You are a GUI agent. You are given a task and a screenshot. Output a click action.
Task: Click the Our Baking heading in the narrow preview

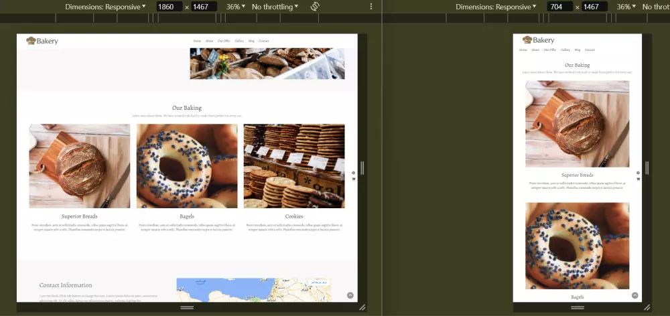[578, 66]
